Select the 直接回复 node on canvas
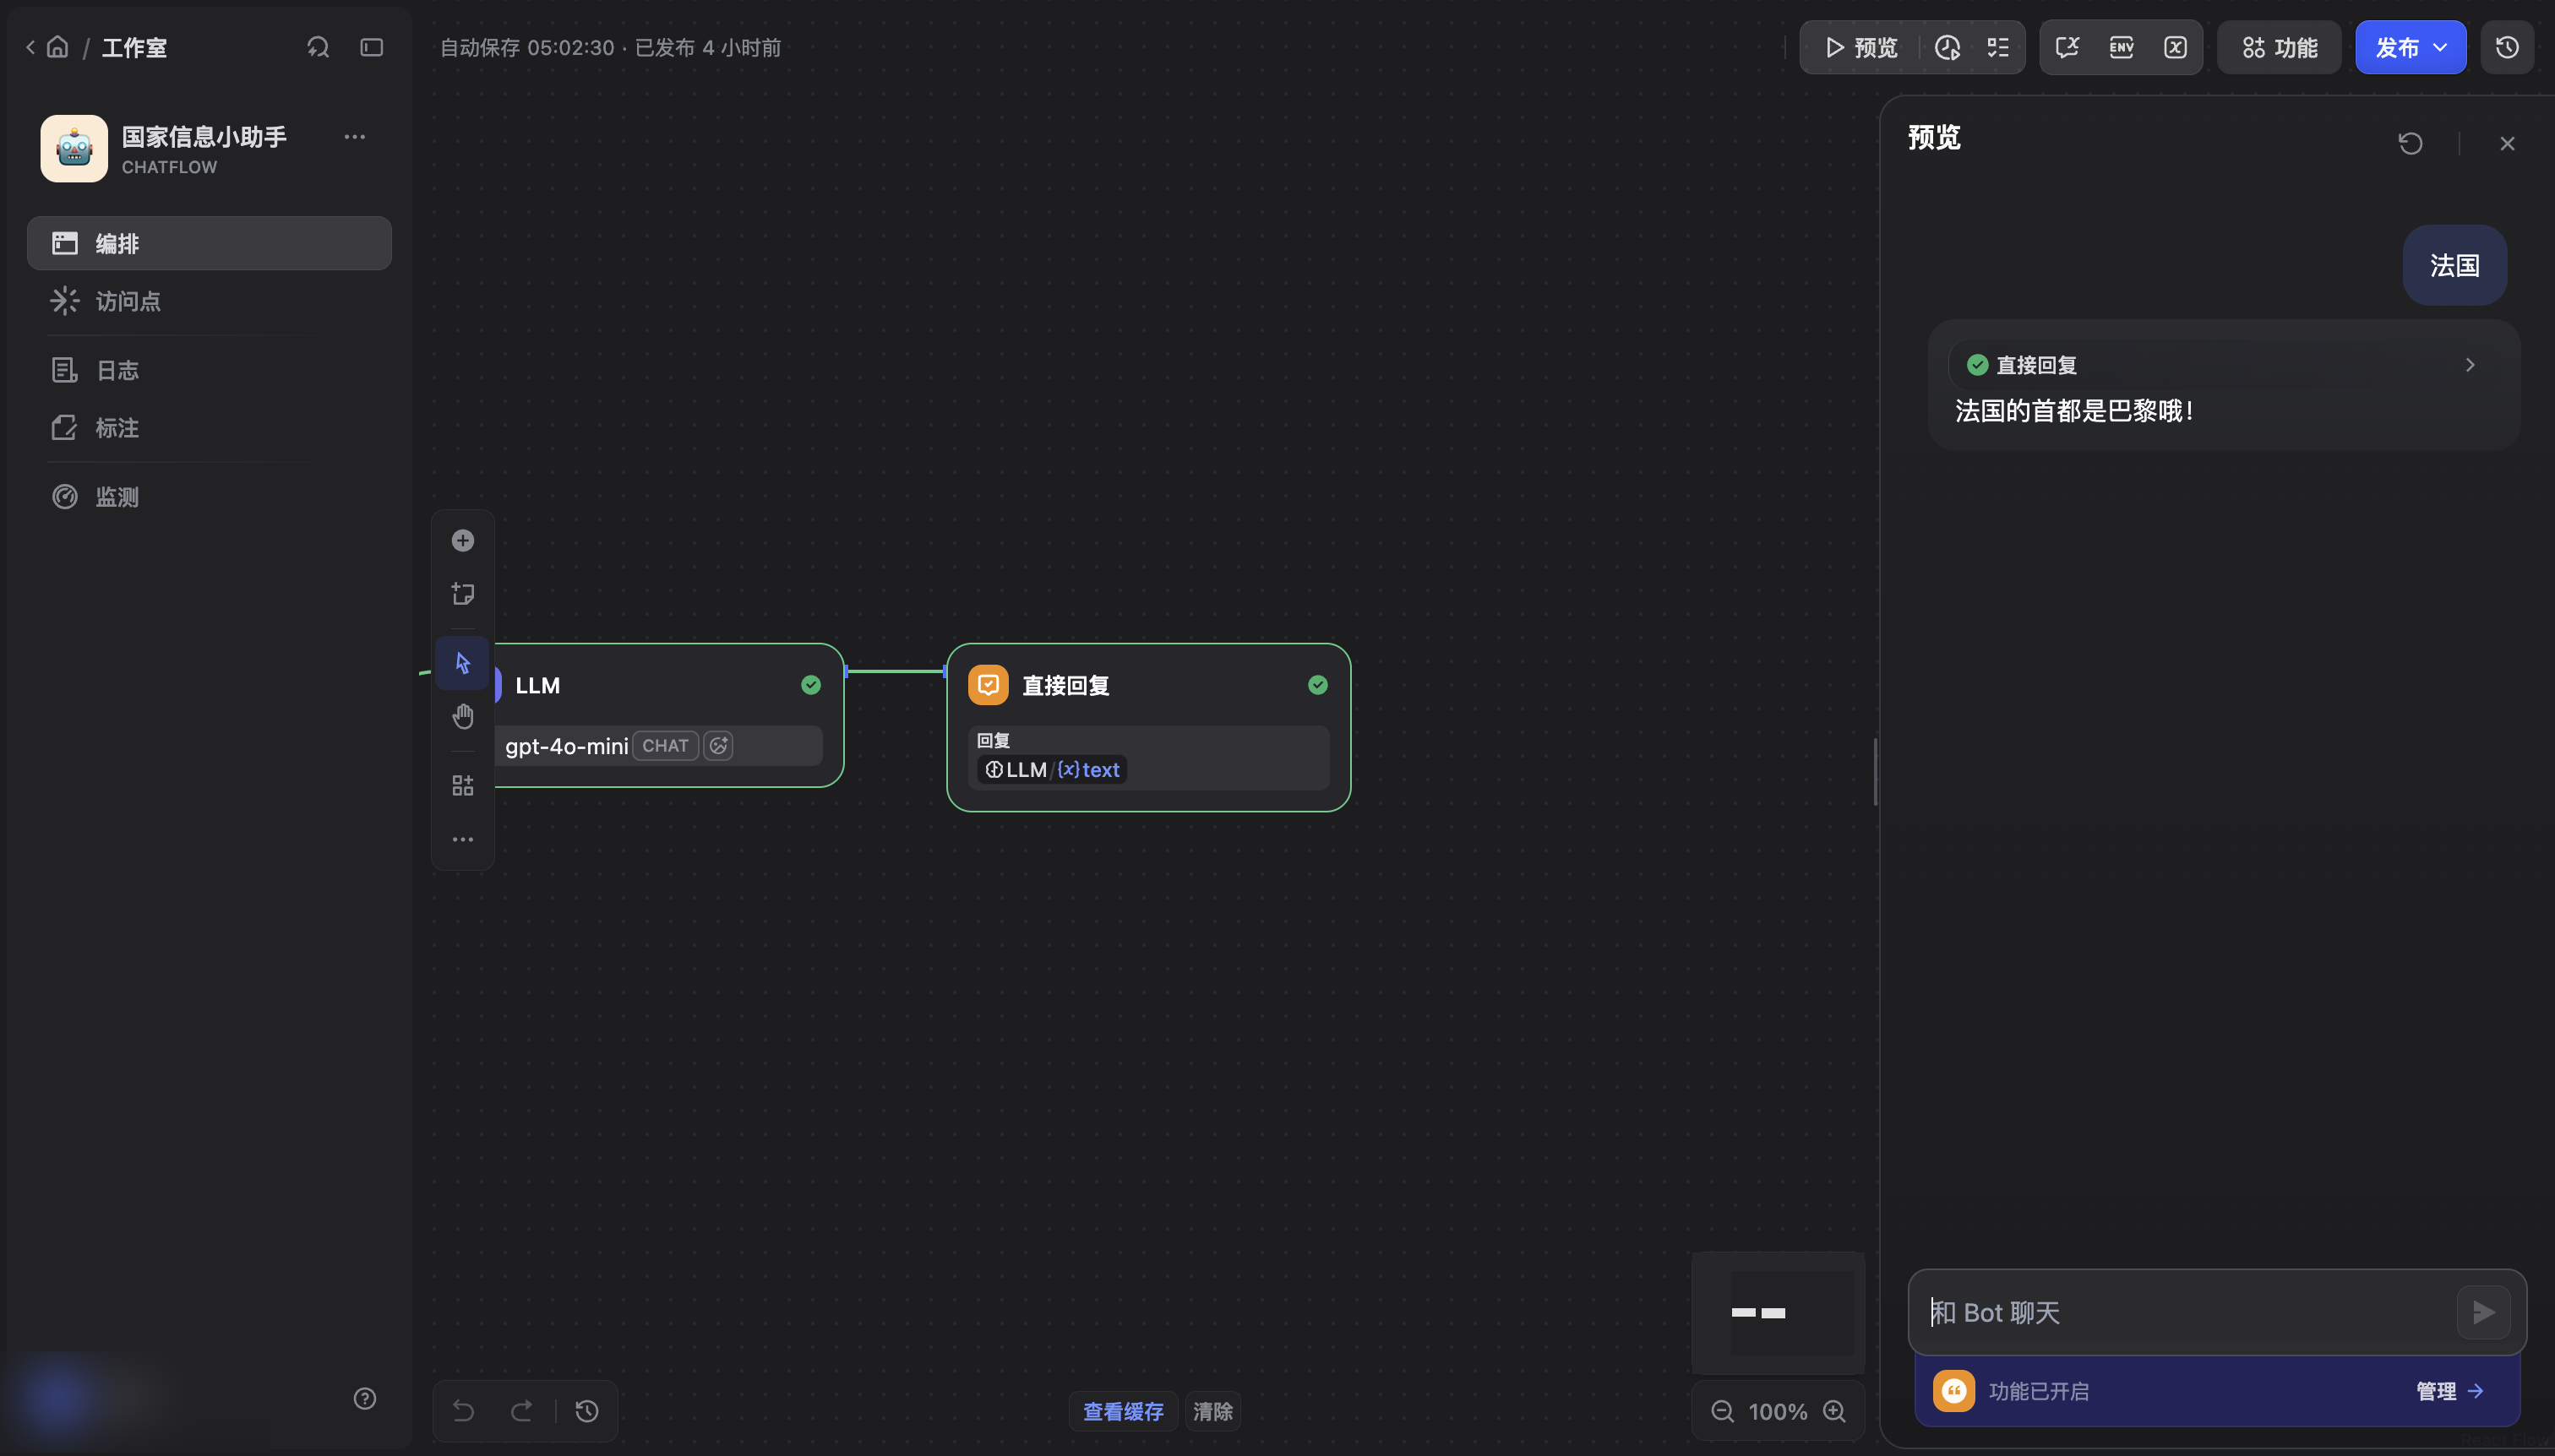This screenshot has height=1456, width=2555. click(1148, 727)
